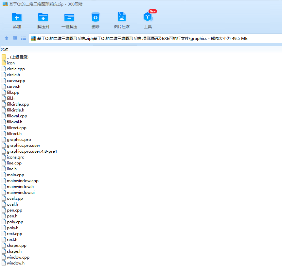Select the curve.cpp file
This screenshot has width=282, height=272.
[x=13, y=81]
